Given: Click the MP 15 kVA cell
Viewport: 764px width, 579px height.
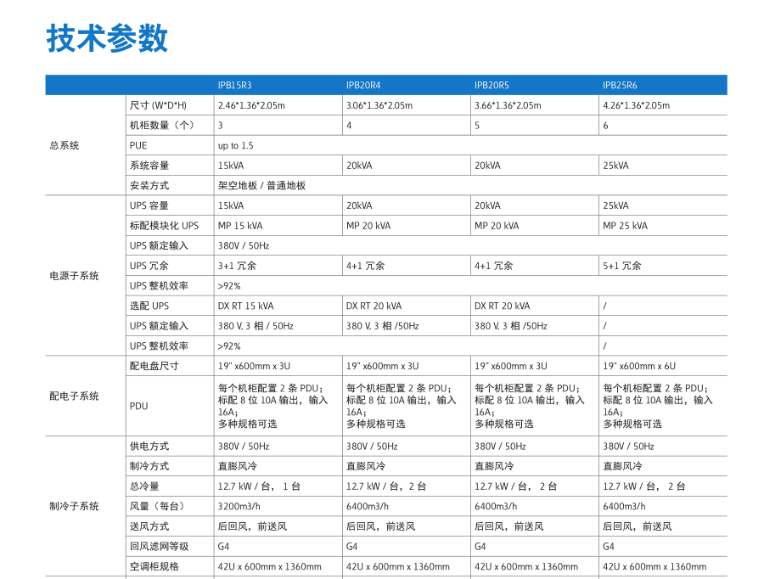Looking at the screenshot, I should pyautogui.click(x=240, y=226).
